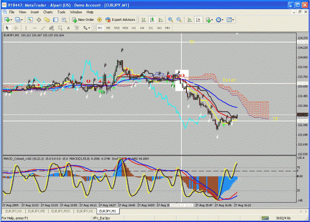Toggle chart auto scroll icon

[x=189, y=19]
